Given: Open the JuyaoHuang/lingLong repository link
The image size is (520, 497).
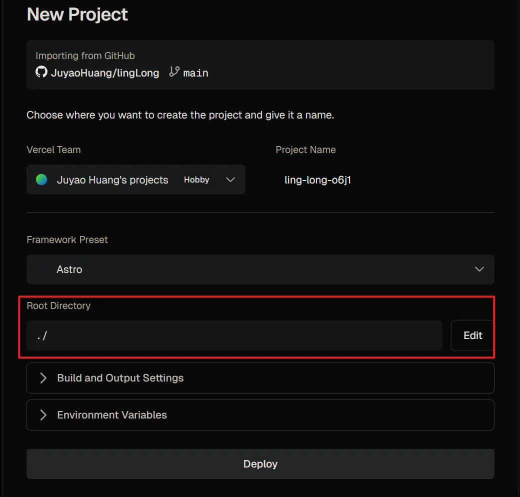Looking at the screenshot, I should (105, 73).
